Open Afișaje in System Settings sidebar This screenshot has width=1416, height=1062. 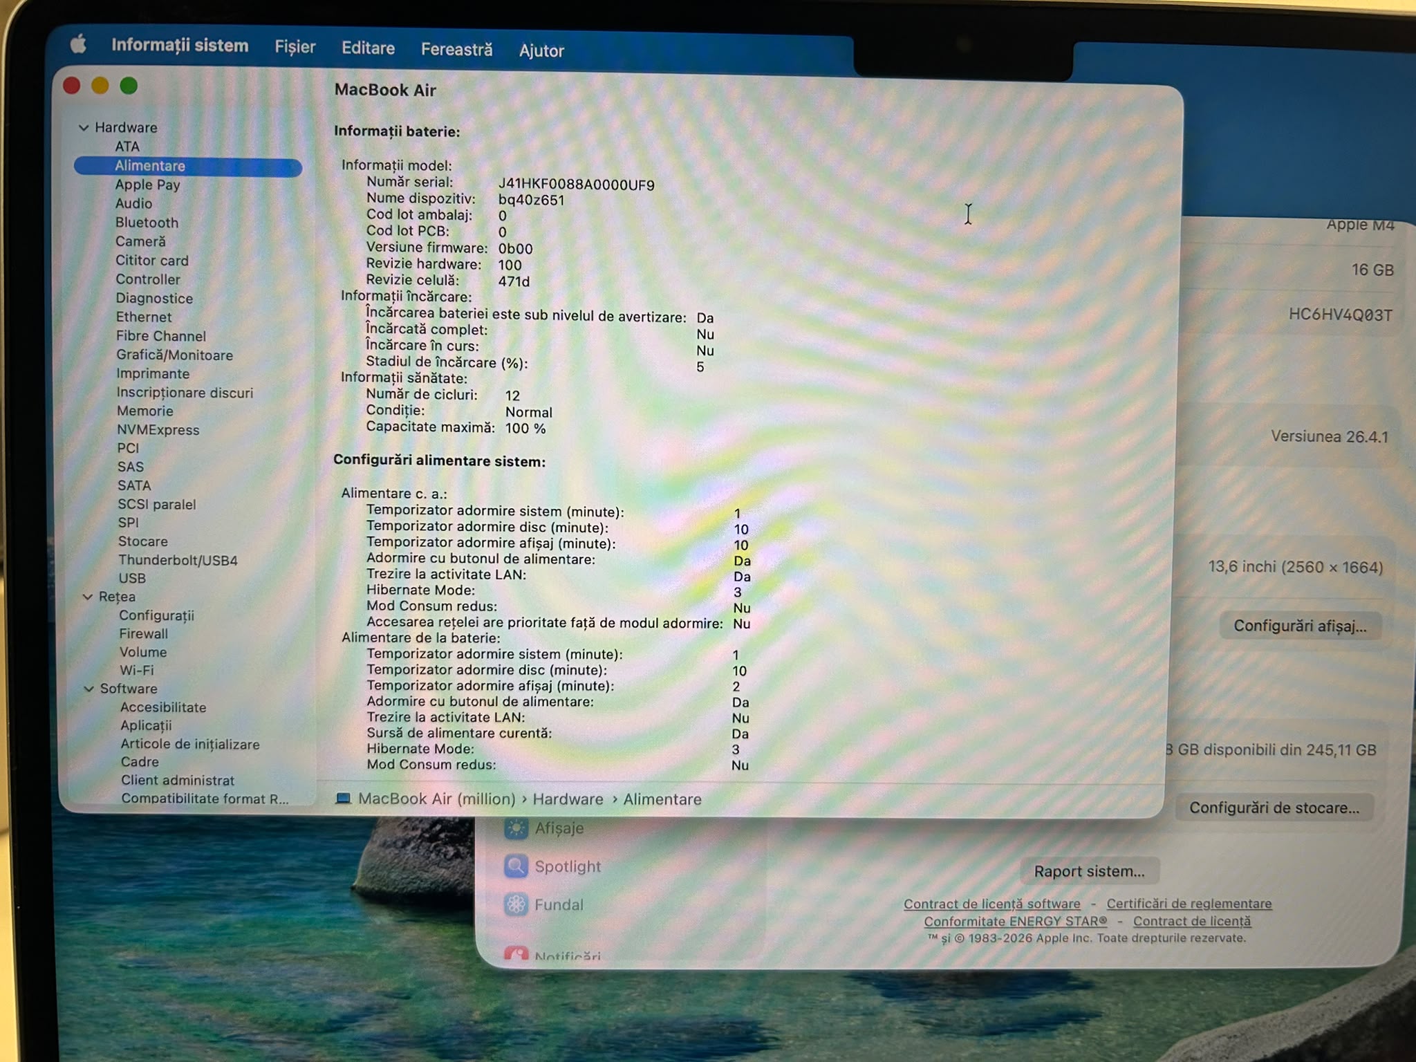click(x=545, y=828)
